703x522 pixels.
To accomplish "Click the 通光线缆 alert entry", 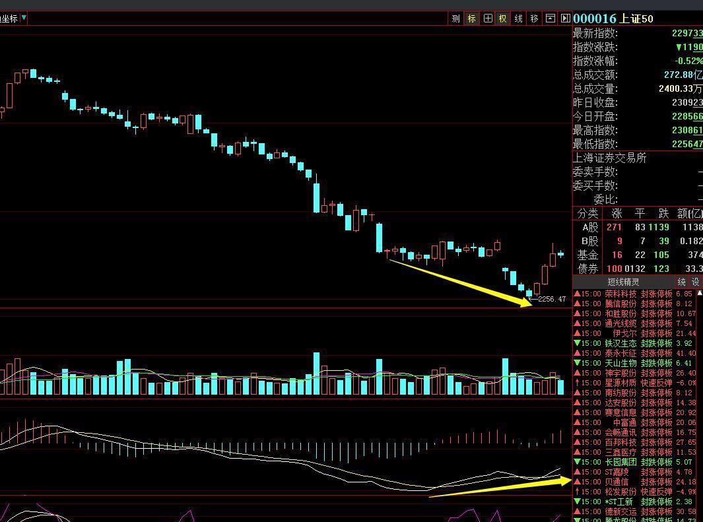I will [634, 323].
